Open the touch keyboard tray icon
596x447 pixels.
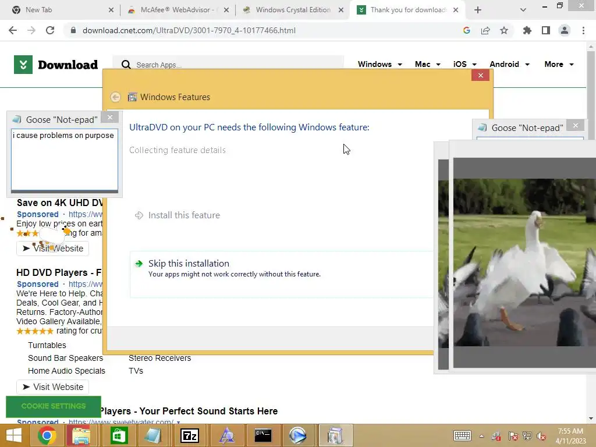point(462,436)
